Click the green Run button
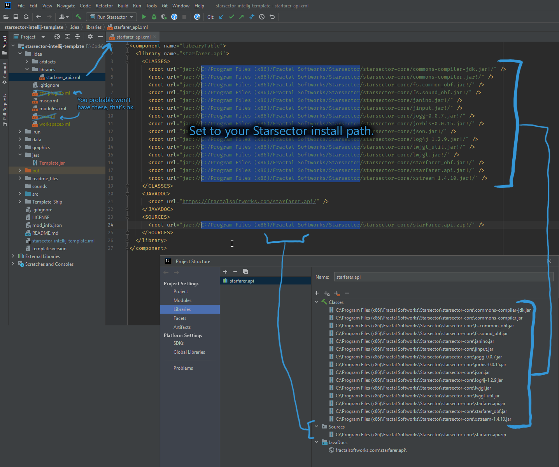Screen dimensions: 559x467 point(144,17)
